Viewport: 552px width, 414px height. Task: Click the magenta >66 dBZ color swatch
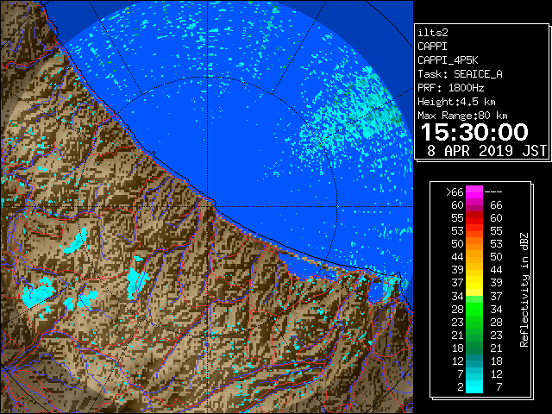pyautogui.click(x=474, y=192)
